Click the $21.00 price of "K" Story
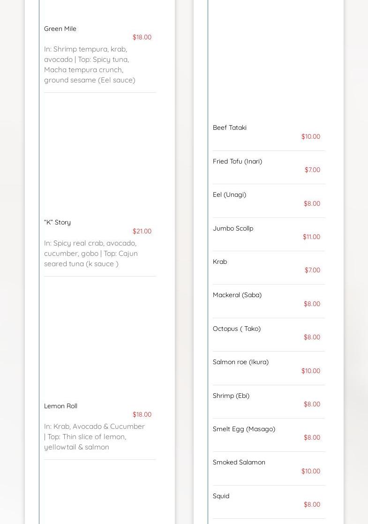 [x=142, y=231]
